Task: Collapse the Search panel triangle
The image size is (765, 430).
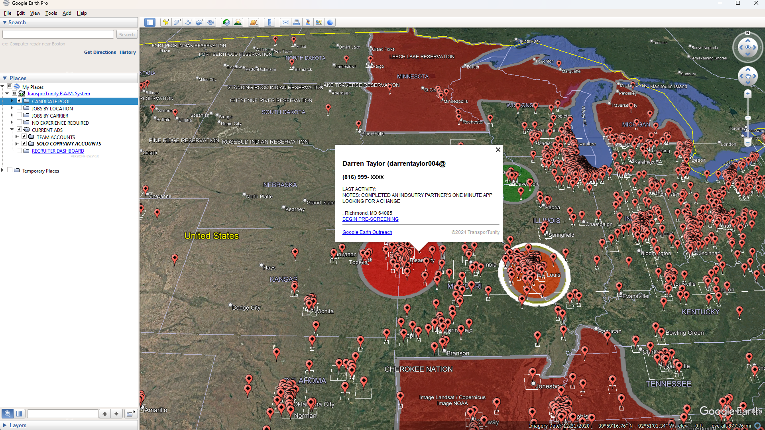Action: [x=5, y=23]
